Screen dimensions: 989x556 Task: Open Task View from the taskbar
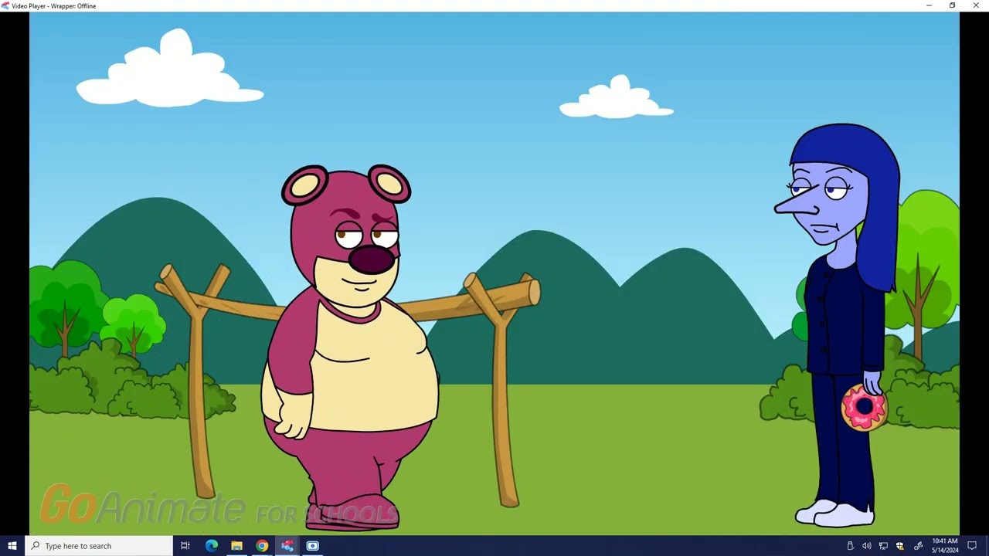tap(185, 546)
